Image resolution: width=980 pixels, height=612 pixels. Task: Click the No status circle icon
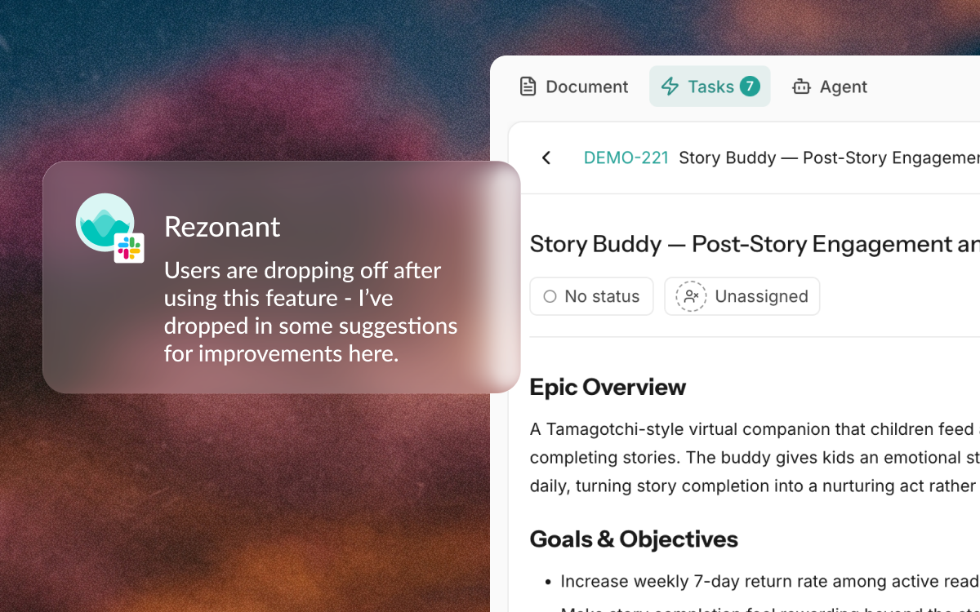pos(550,296)
